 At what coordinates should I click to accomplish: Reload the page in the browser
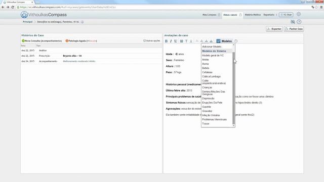tap(13, 7)
